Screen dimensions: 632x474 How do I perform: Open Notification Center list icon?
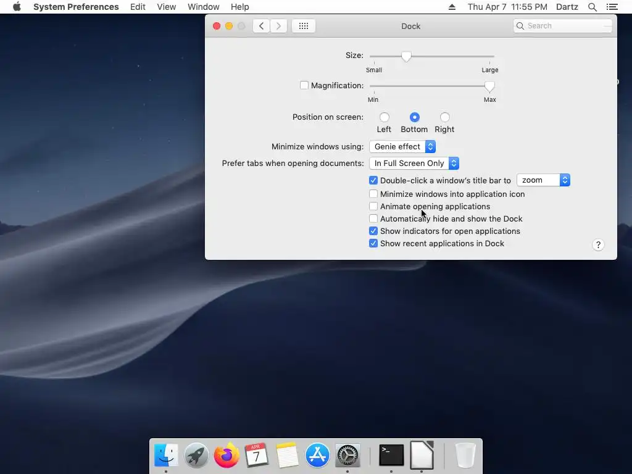(612, 7)
